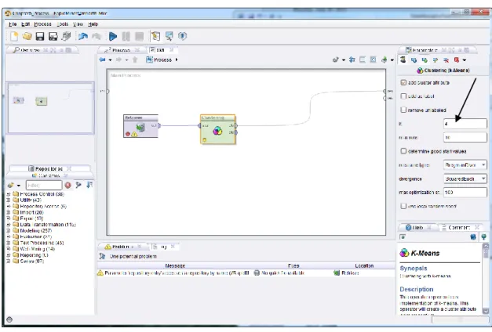Expand the Modeling folder
Viewport: 492px width, 332px height.
point(9,230)
